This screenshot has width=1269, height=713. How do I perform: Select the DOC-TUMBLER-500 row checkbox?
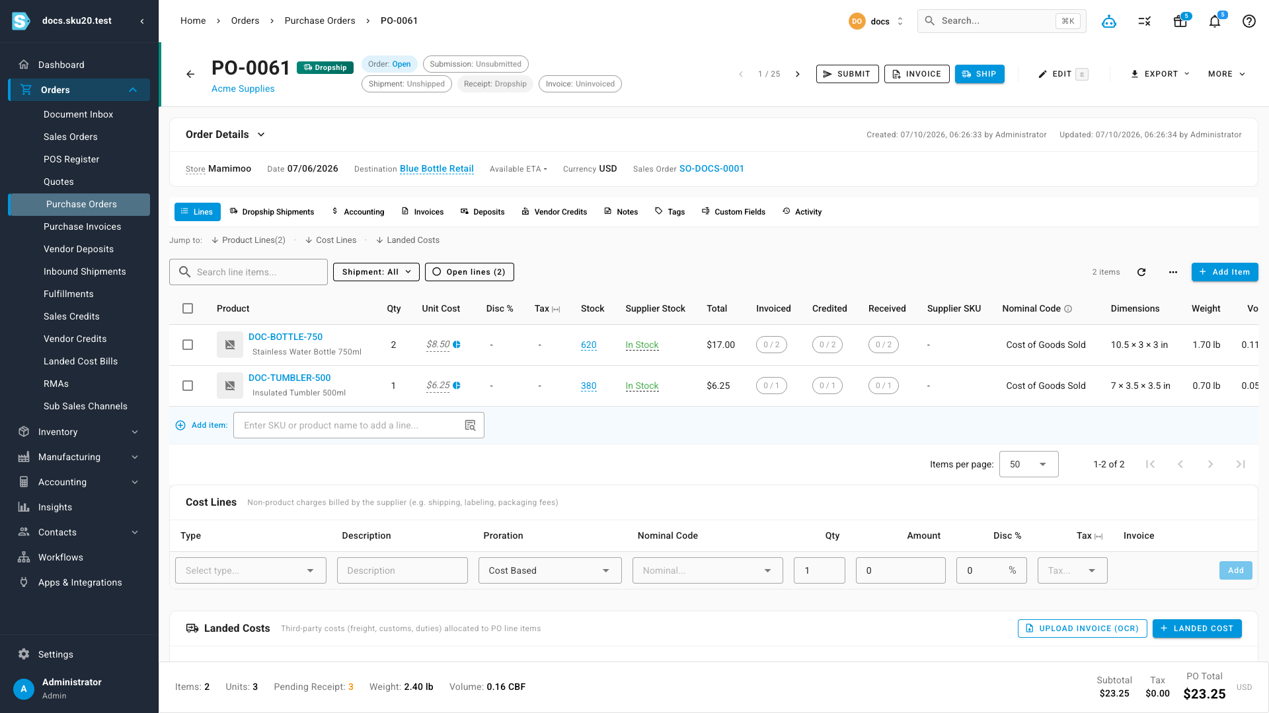(188, 386)
